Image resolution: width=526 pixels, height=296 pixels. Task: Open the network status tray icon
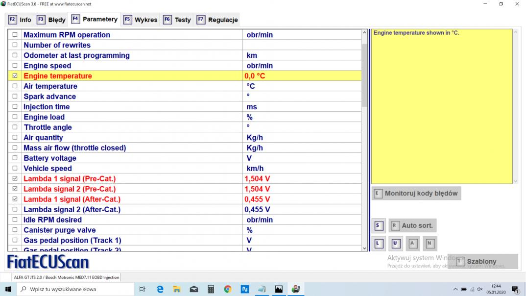tap(472, 289)
